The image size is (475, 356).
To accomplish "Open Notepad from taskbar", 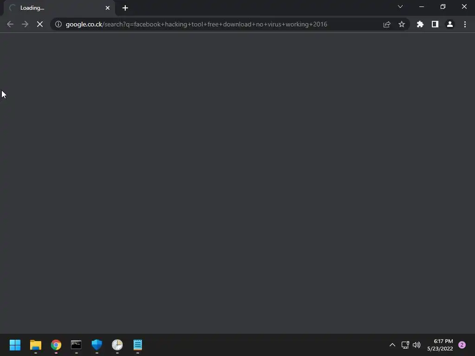I will click(x=137, y=345).
